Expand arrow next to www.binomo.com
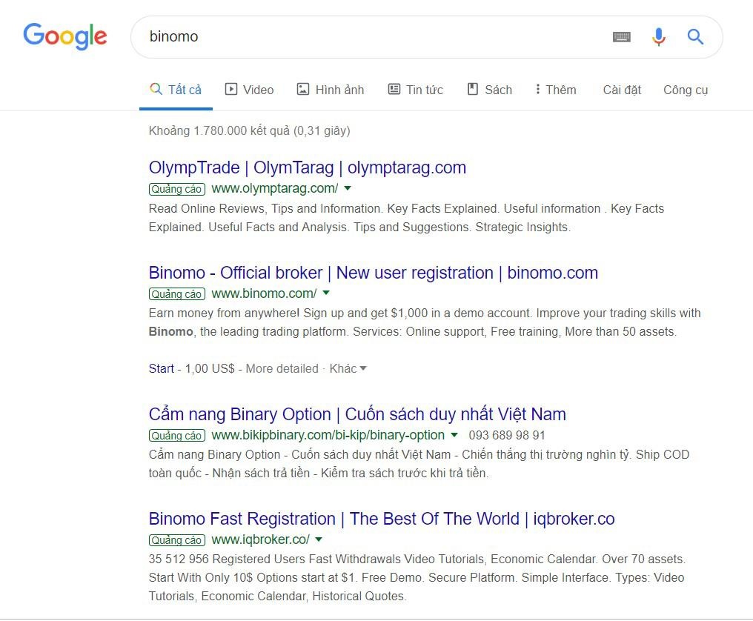This screenshot has width=753, height=621. (x=326, y=293)
